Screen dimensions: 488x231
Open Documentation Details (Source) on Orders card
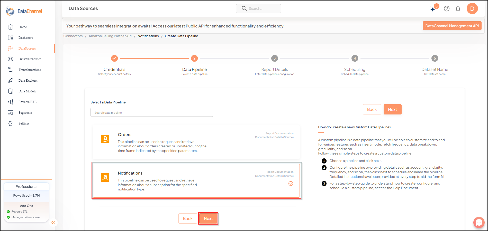point(274,137)
